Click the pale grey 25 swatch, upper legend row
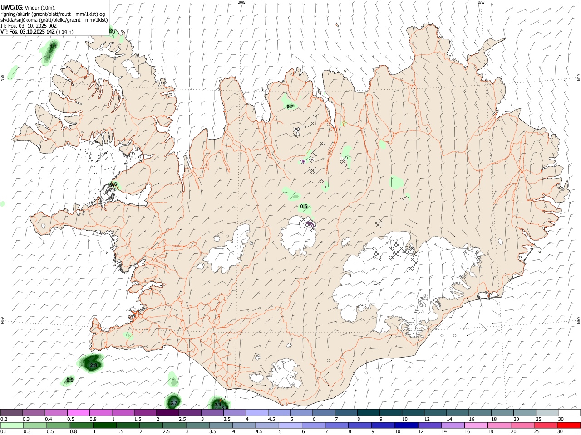Viewport: 581px width, 435px height. (x=547, y=412)
